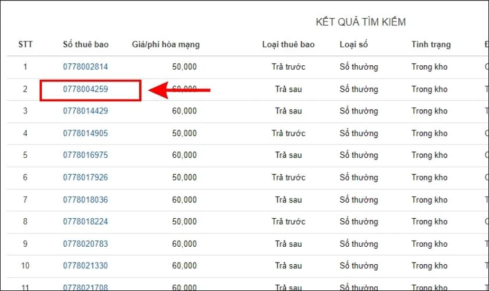The height and width of the screenshot is (291, 489).
Task: Click the Giá/phí hòa mạng header
Action: (165, 45)
